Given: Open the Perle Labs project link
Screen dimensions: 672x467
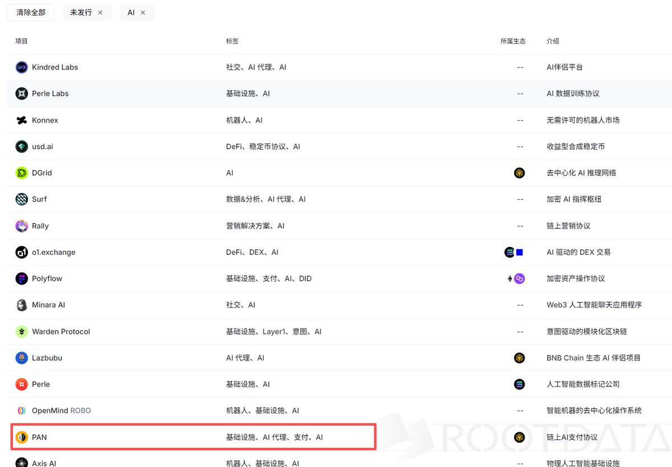Looking at the screenshot, I should point(50,94).
